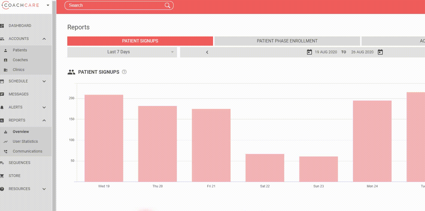Click the 19 AUG 2020 start date
The width and height of the screenshot is (425, 211).
point(326,52)
